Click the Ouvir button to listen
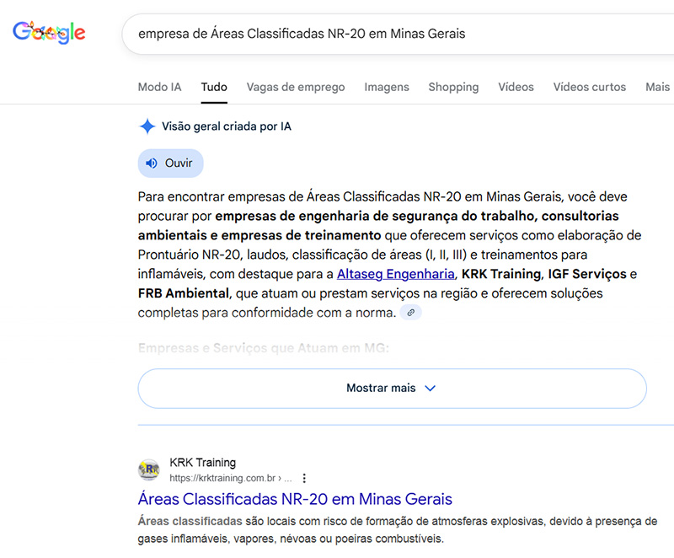The height and width of the screenshot is (558, 674). pyautogui.click(x=170, y=163)
